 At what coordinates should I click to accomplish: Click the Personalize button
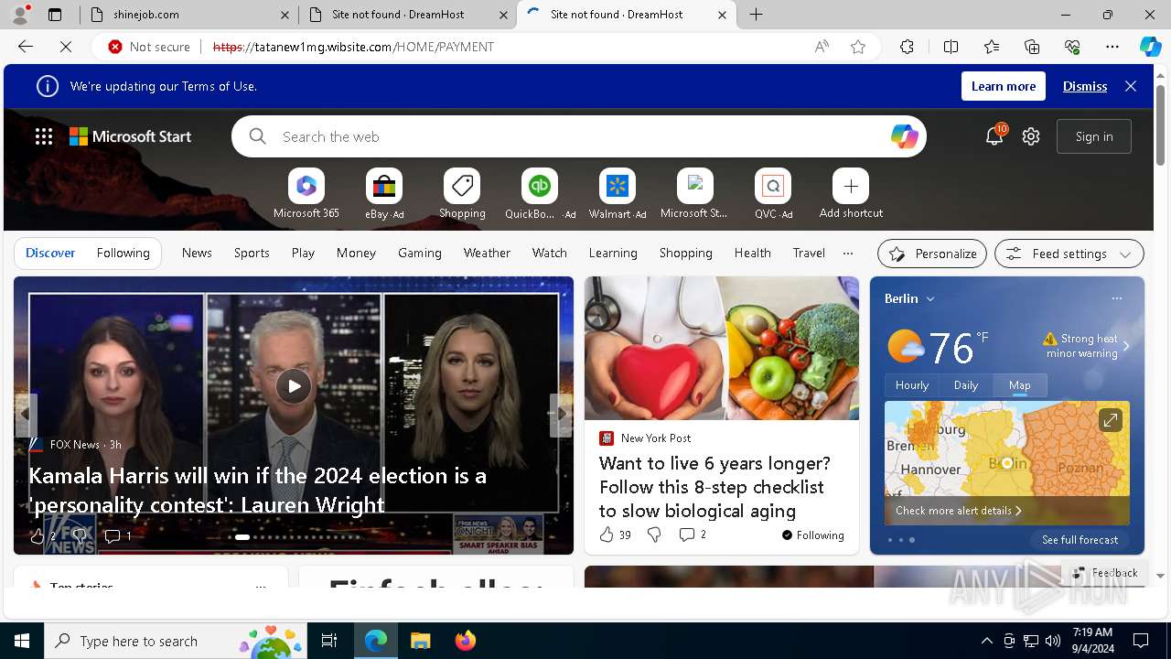(x=932, y=254)
